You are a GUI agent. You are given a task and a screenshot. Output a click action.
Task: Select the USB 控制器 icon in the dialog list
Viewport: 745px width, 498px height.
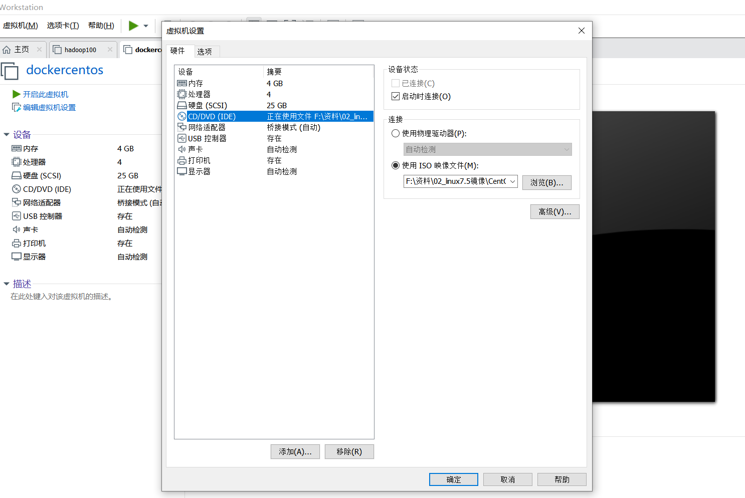tap(182, 138)
